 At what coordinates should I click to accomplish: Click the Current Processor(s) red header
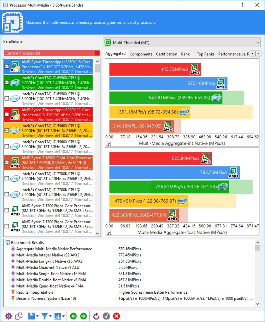(52, 53)
